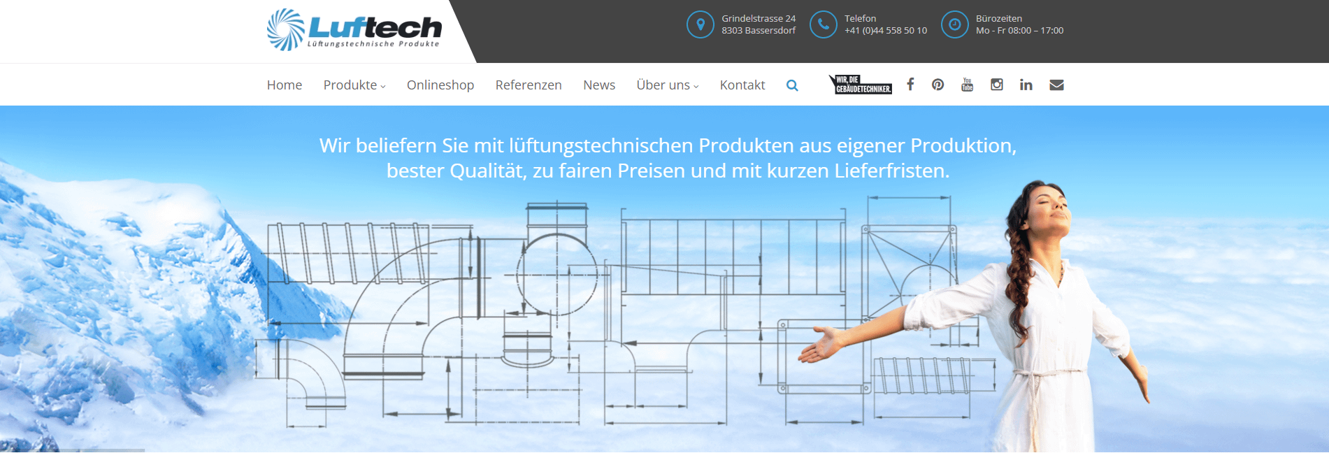Click the 8303 Bassersdorf text
This screenshot has width=1329, height=453.
(x=759, y=31)
